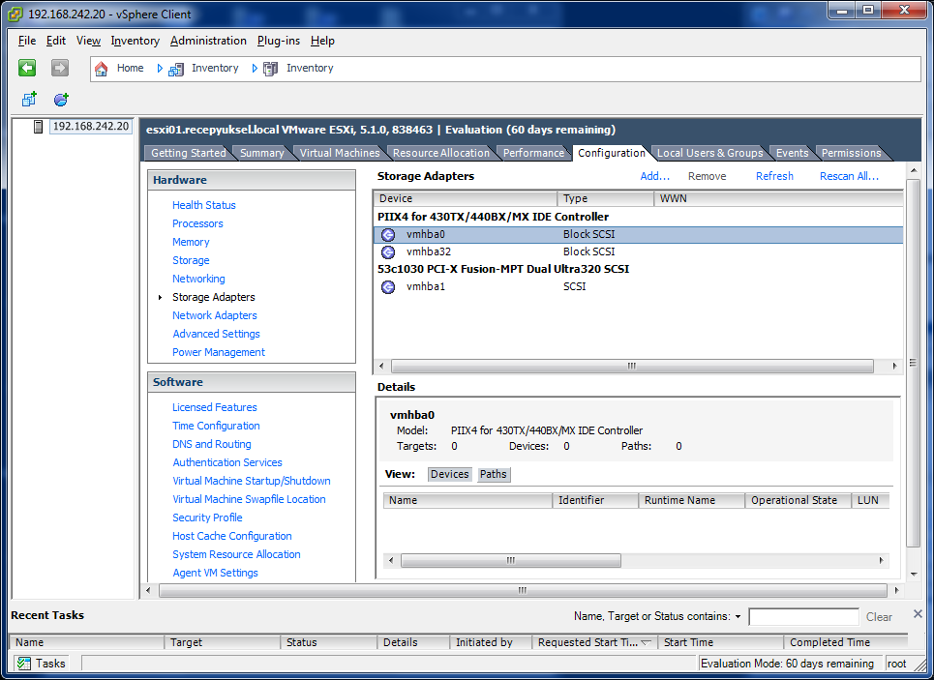Click the first Inventory breadcrumb icon
The height and width of the screenshot is (680, 934).
pos(176,69)
